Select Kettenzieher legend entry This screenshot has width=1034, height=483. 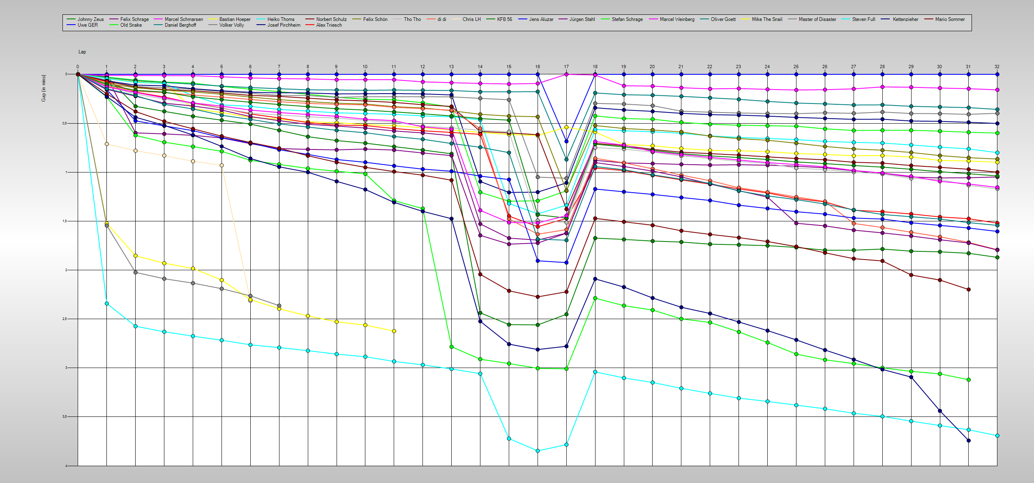pos(905,19)
